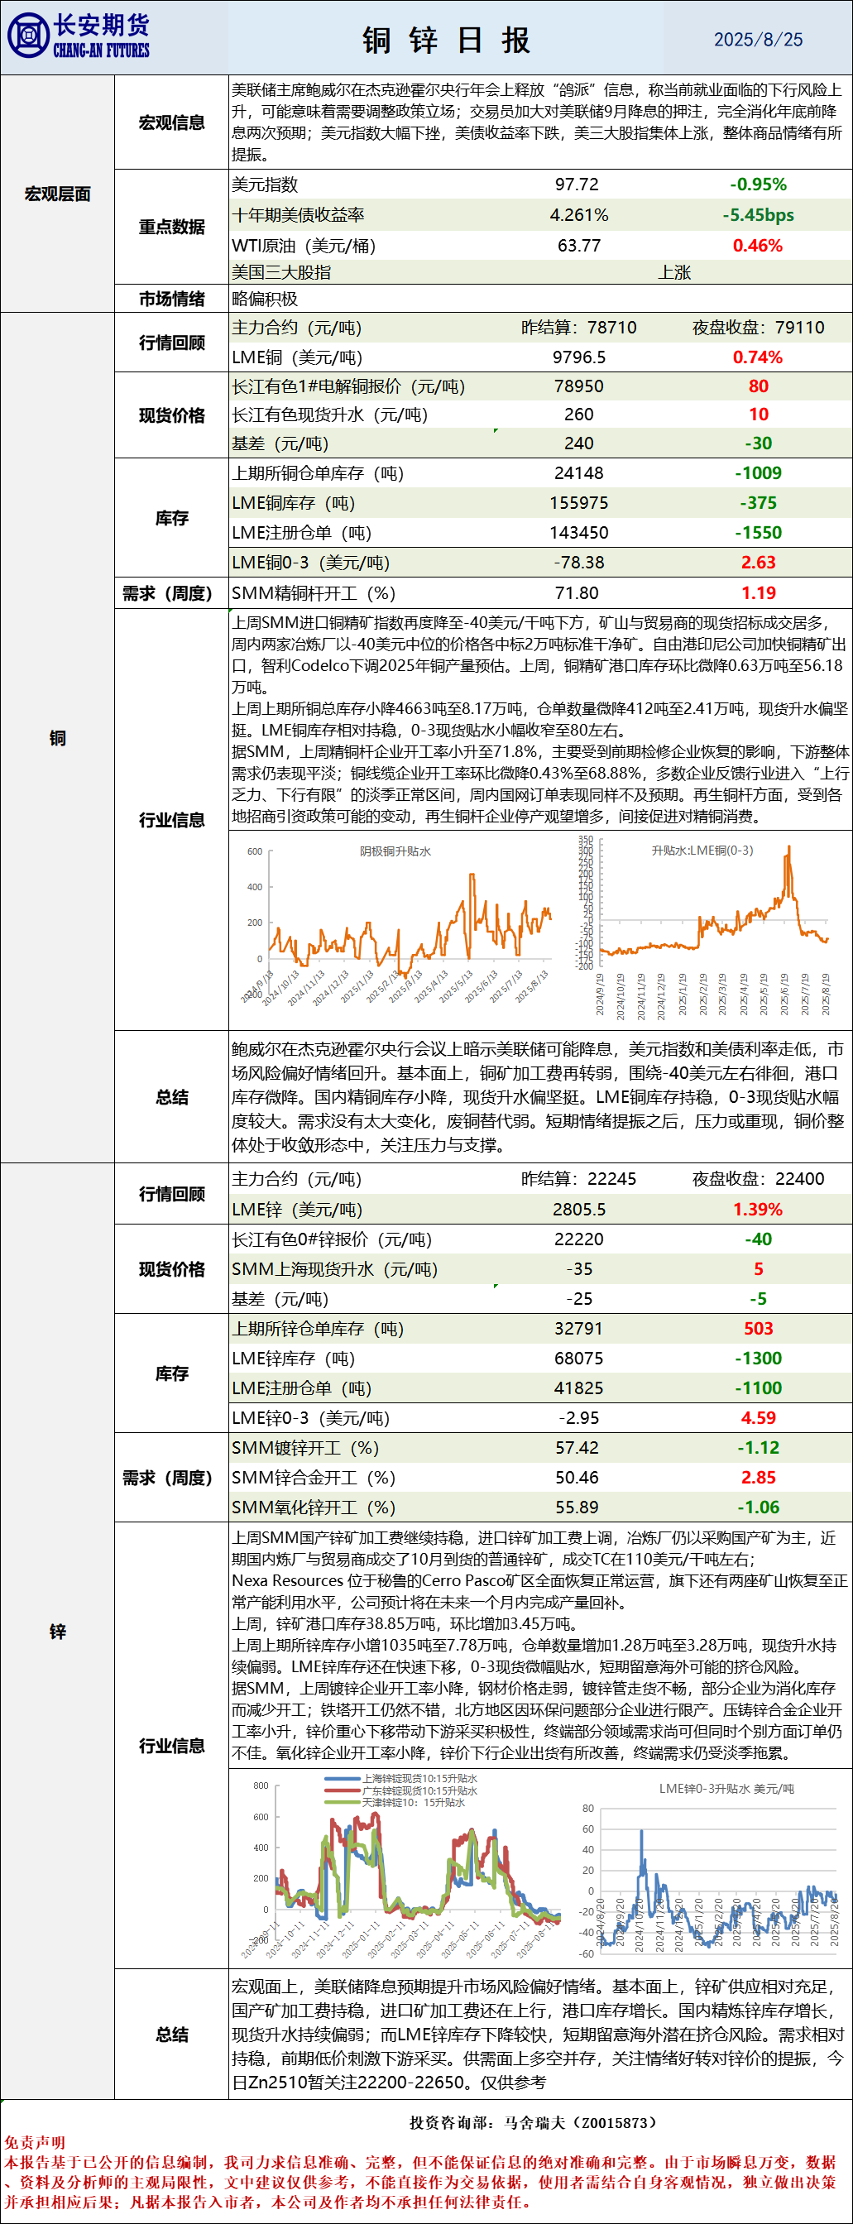This screenshot has width=853, height=2224.
Task: Click the 广东锌锭现货10:15升贴水 legend entry
Action: click(x=401, y=1790)
